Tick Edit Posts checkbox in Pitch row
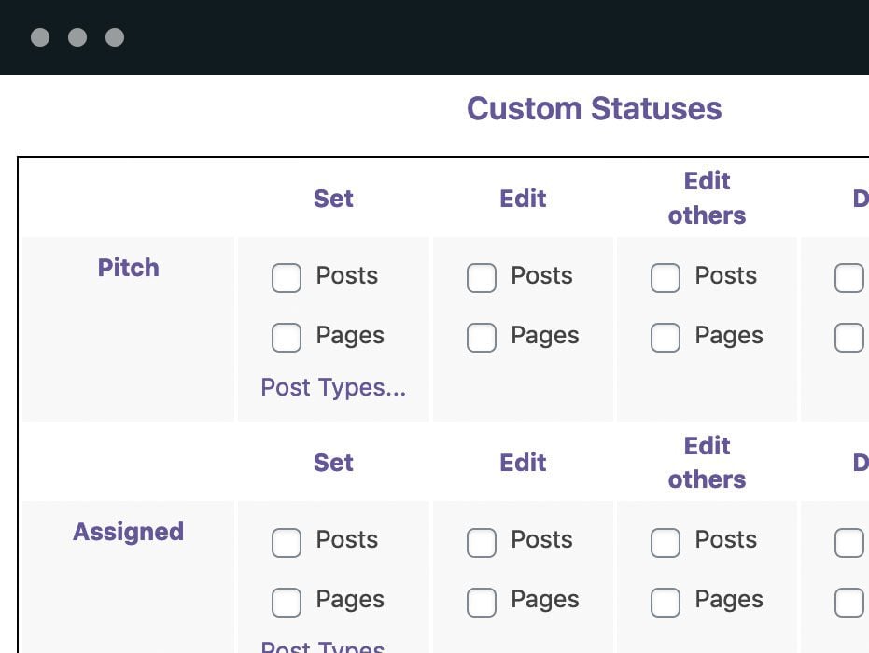 [481, 278]
